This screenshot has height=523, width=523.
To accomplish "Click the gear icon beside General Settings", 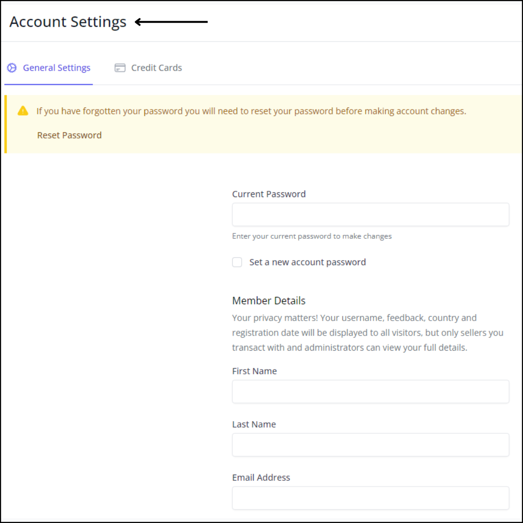I will (x=12, y=68).
